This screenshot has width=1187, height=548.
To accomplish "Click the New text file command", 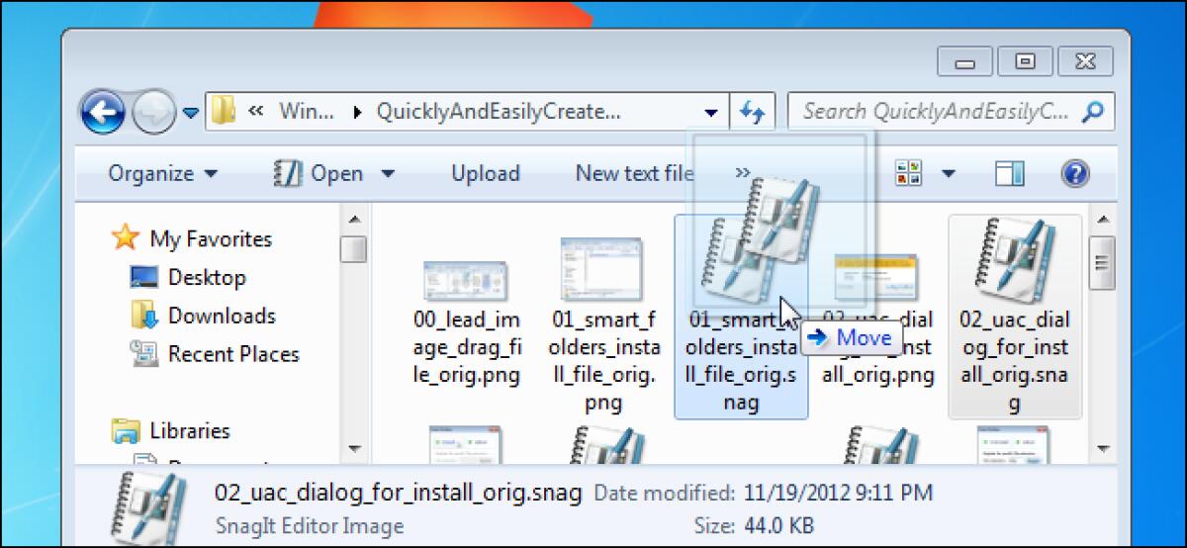I will coord(634,173).
